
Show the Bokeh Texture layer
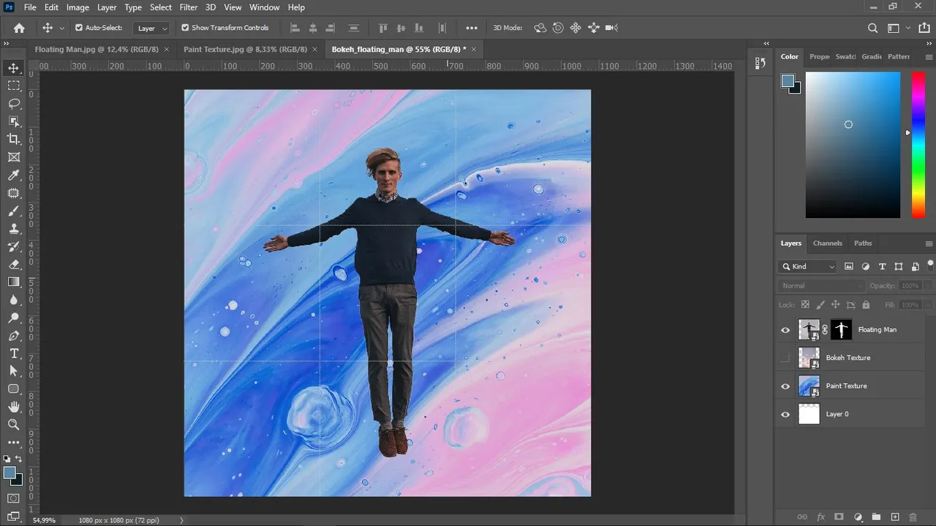(x=785, y=358)
